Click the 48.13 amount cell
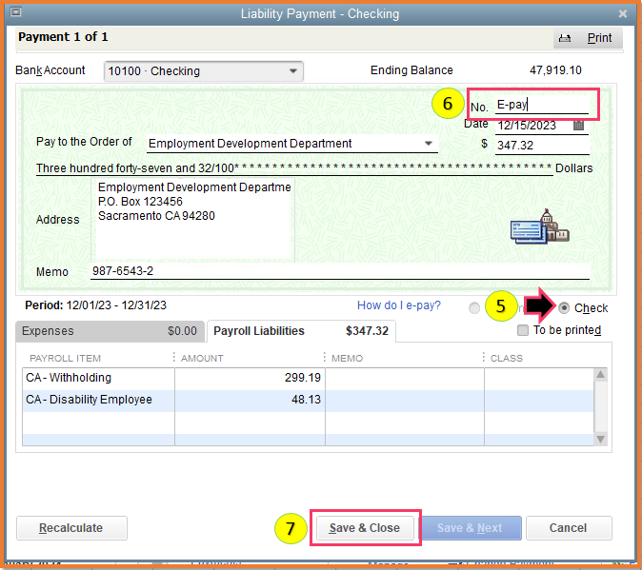The height and width of the screenshot is (570, 642). [x=250, y=400]
